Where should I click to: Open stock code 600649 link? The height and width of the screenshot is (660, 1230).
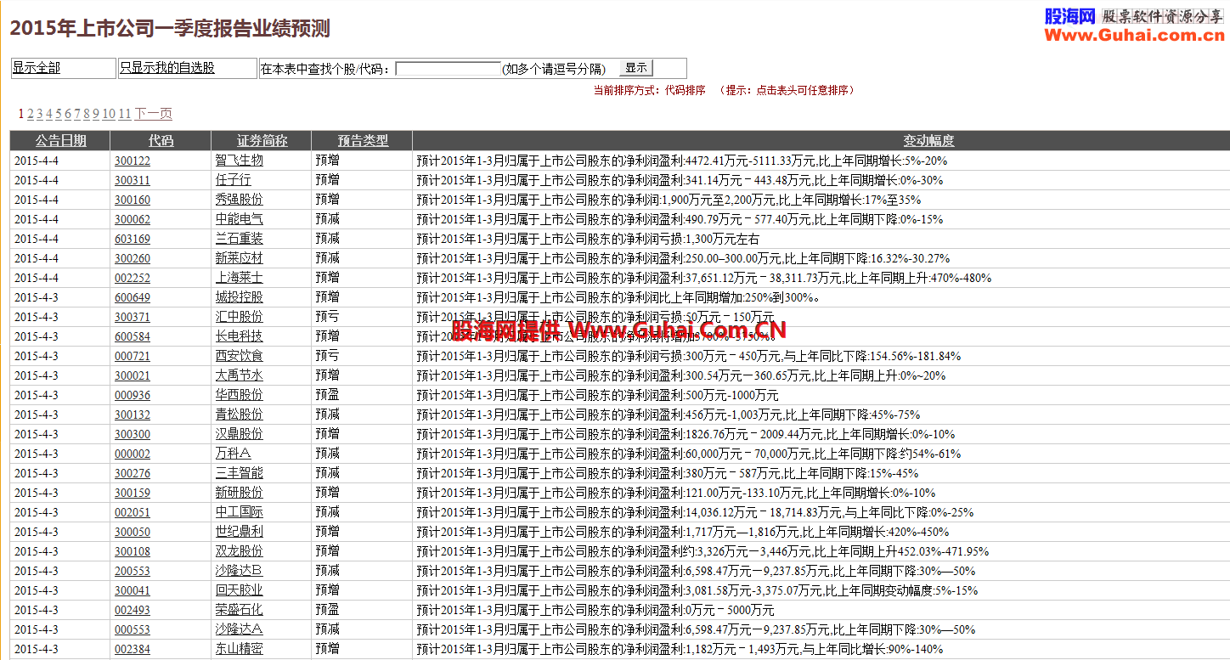point(133,297)
